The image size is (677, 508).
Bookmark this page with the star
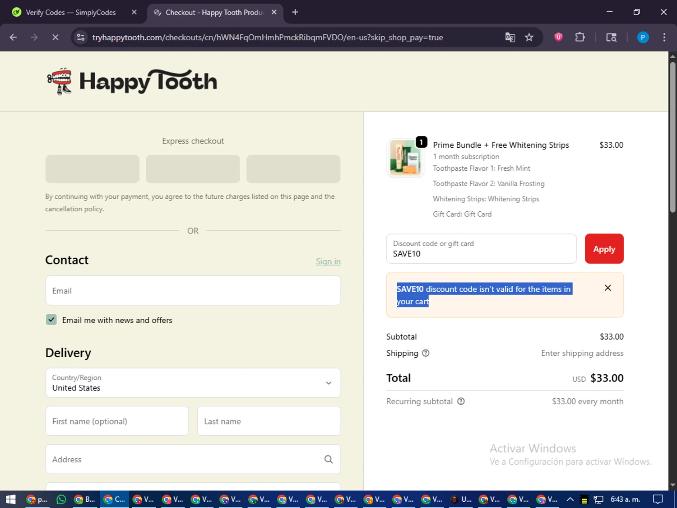529,37
